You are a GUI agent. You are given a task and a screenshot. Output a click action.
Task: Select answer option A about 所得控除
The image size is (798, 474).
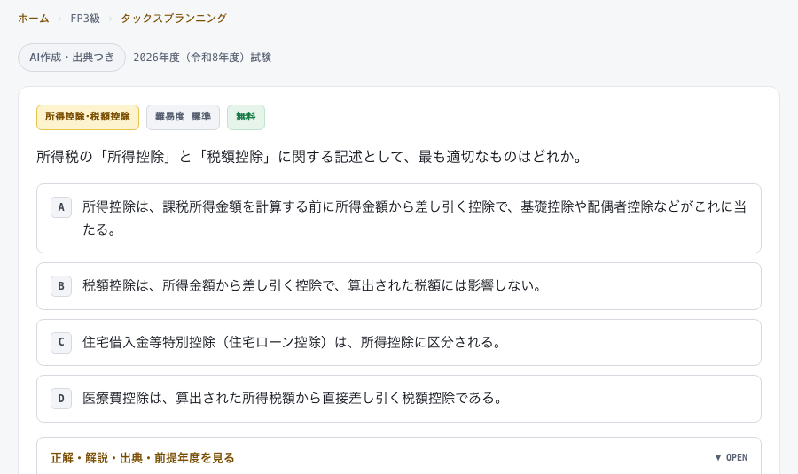click(x=399, y=218)
